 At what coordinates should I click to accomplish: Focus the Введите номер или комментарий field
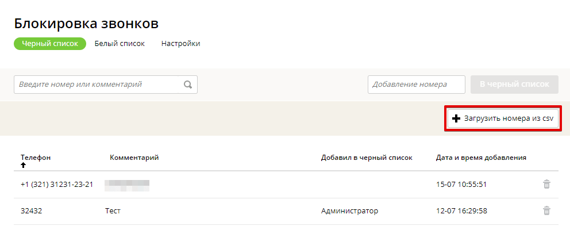point(105,85)
